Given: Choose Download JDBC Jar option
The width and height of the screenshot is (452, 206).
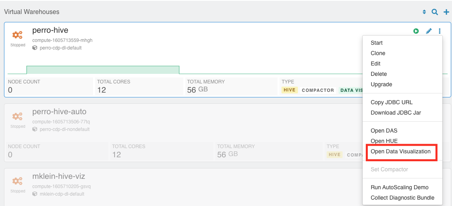Looking at the screenshot, I should tap(396, 113).
